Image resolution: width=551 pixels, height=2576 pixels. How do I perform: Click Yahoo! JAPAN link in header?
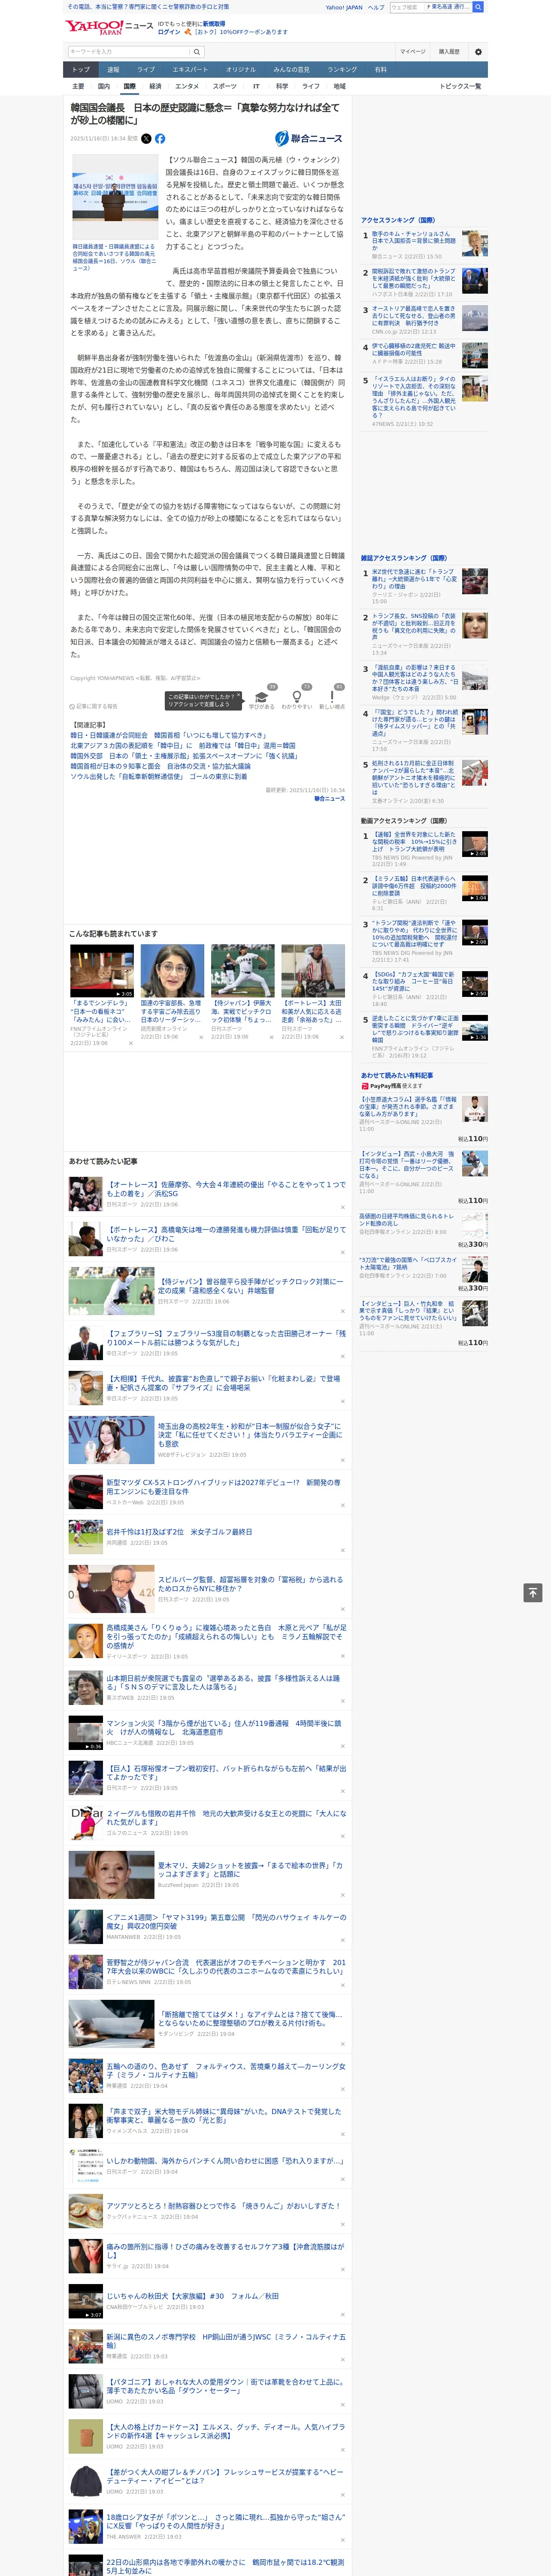[x=344, y=7]
